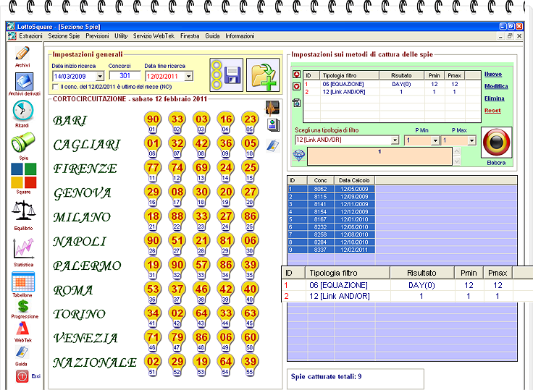Image resolution: width=533 pixels, height=390 pixels.
Task: Select result row dated 12/06/2010
Action: point(332,227)
